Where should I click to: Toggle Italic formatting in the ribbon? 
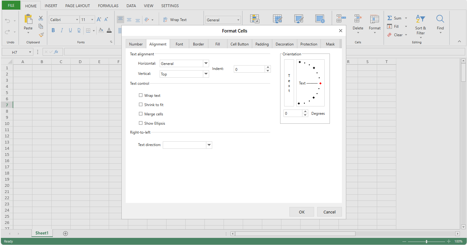[62, 30]
